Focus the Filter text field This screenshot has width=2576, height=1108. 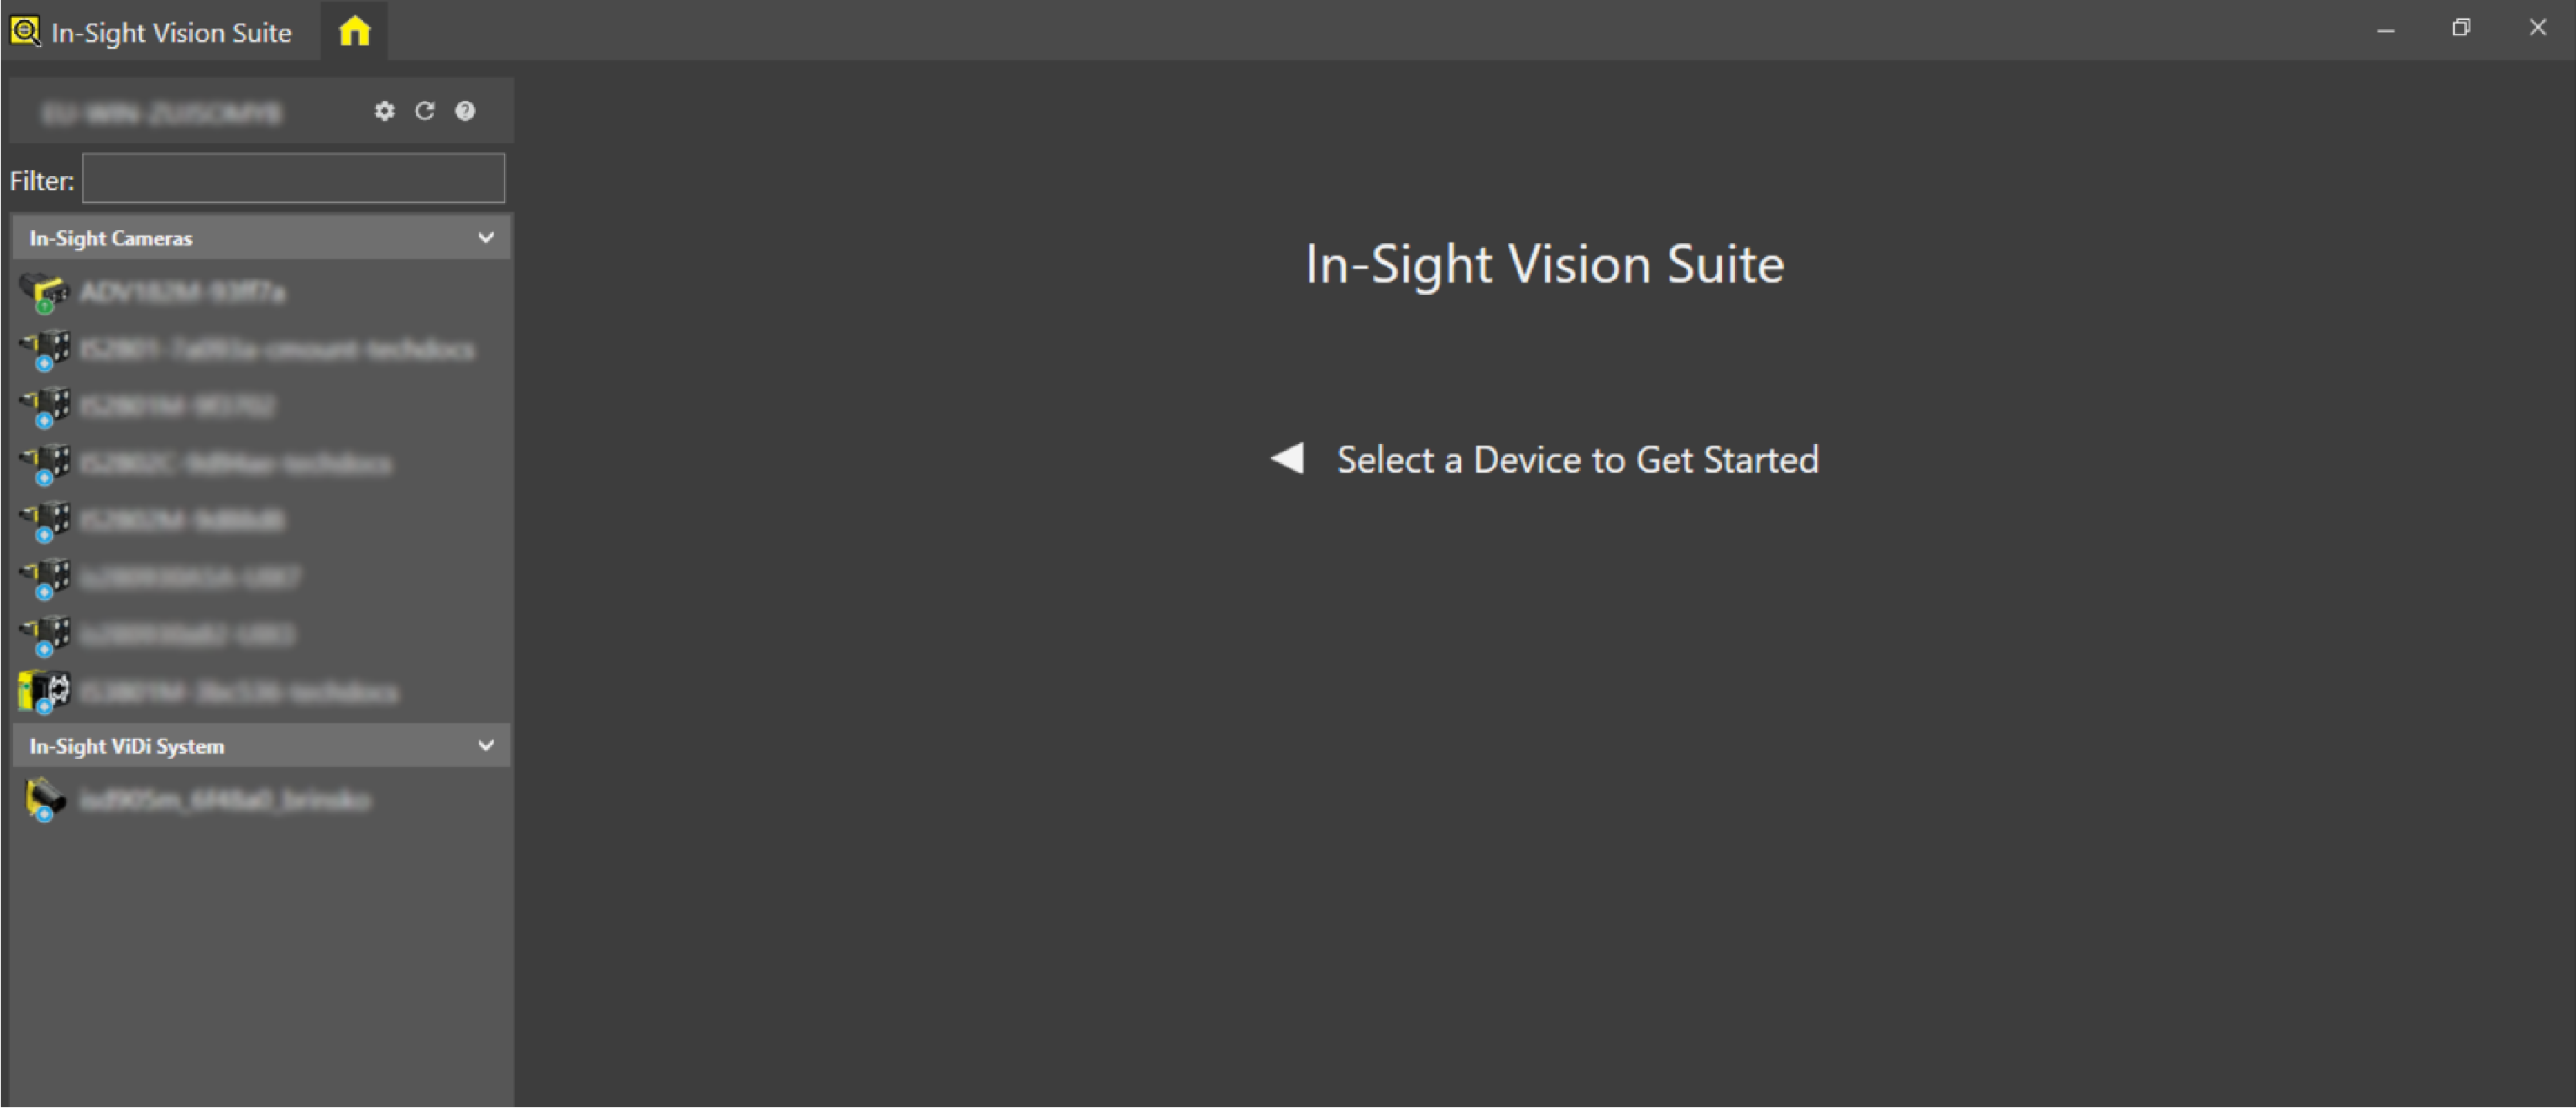coord(293,179)
